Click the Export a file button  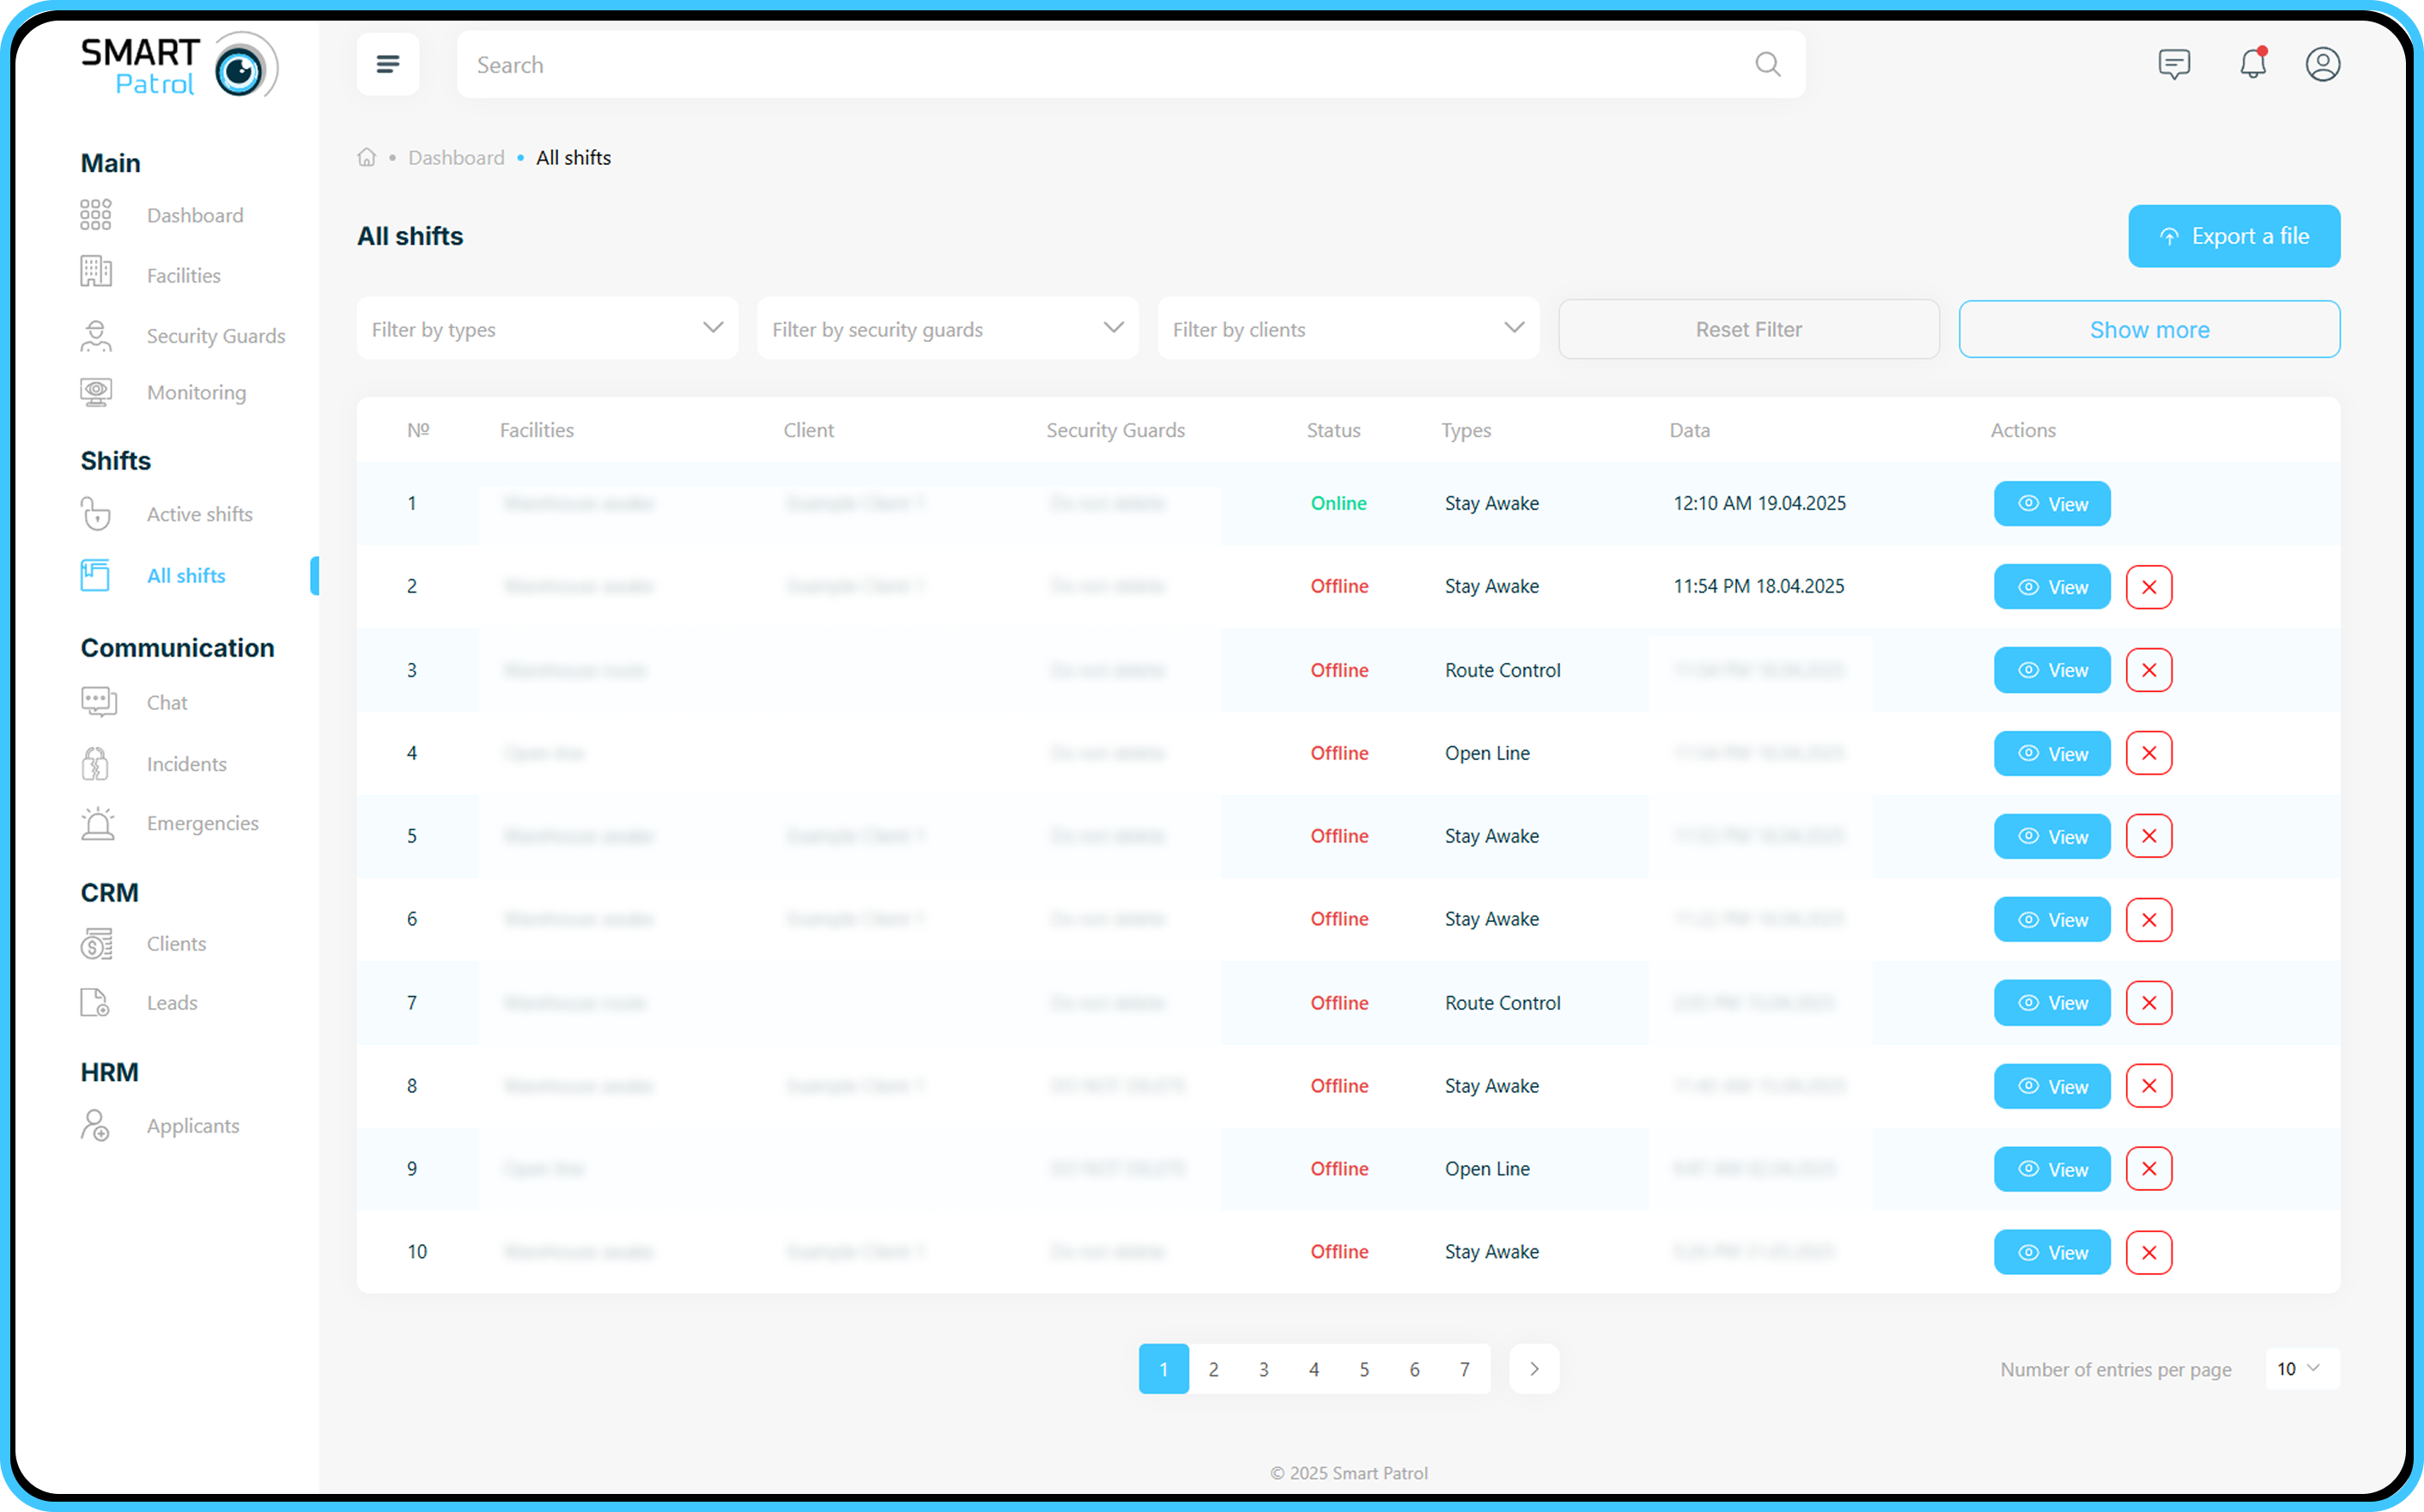click(2233, 236)
